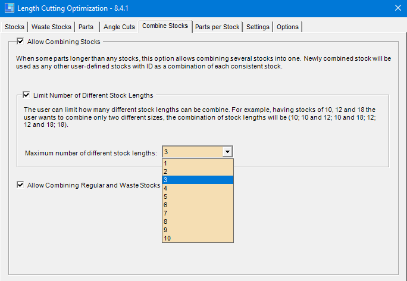Show the Options tab
The height and width of the screenshot is (281, 407).
pyautogui.click(x=287, y=27)
